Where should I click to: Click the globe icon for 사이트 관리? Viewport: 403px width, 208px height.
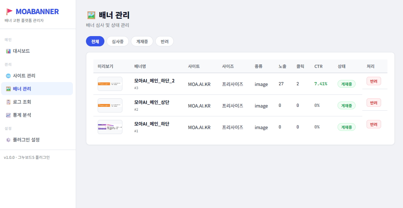(x=8, y=76)
